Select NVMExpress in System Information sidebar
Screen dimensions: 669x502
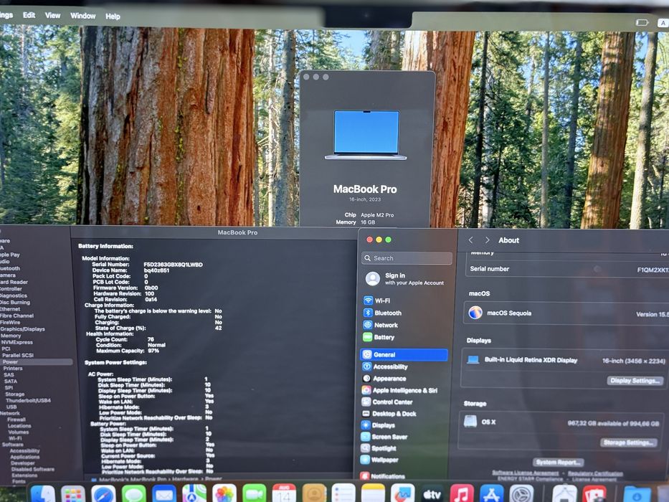[x=16, y=342]
